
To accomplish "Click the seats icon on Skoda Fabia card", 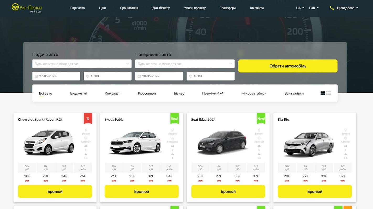I will click(172, 146).
